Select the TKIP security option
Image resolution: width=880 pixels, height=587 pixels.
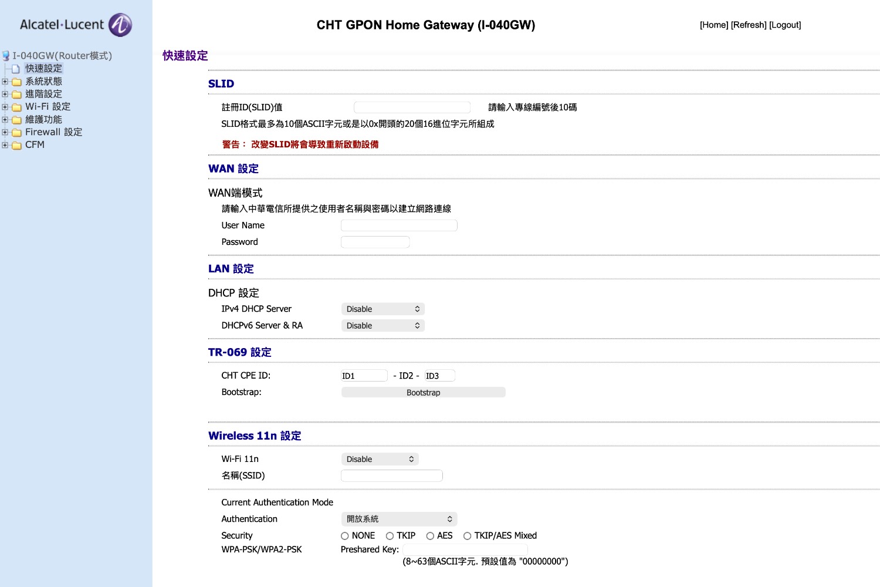click(x=390, y=536)
